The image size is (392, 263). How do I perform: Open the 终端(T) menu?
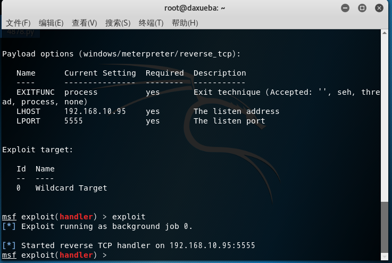(151, 23)
